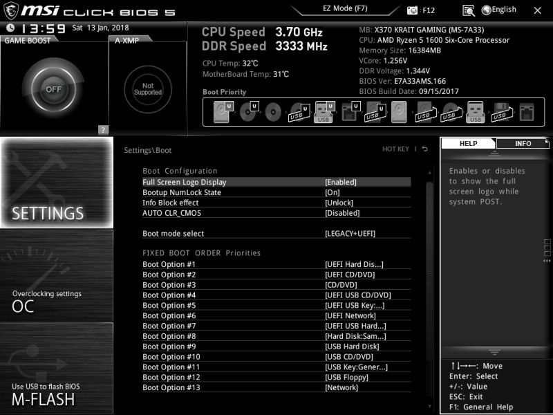Select Boot Option #10 USB CD/DVD row

coord(276,356)
